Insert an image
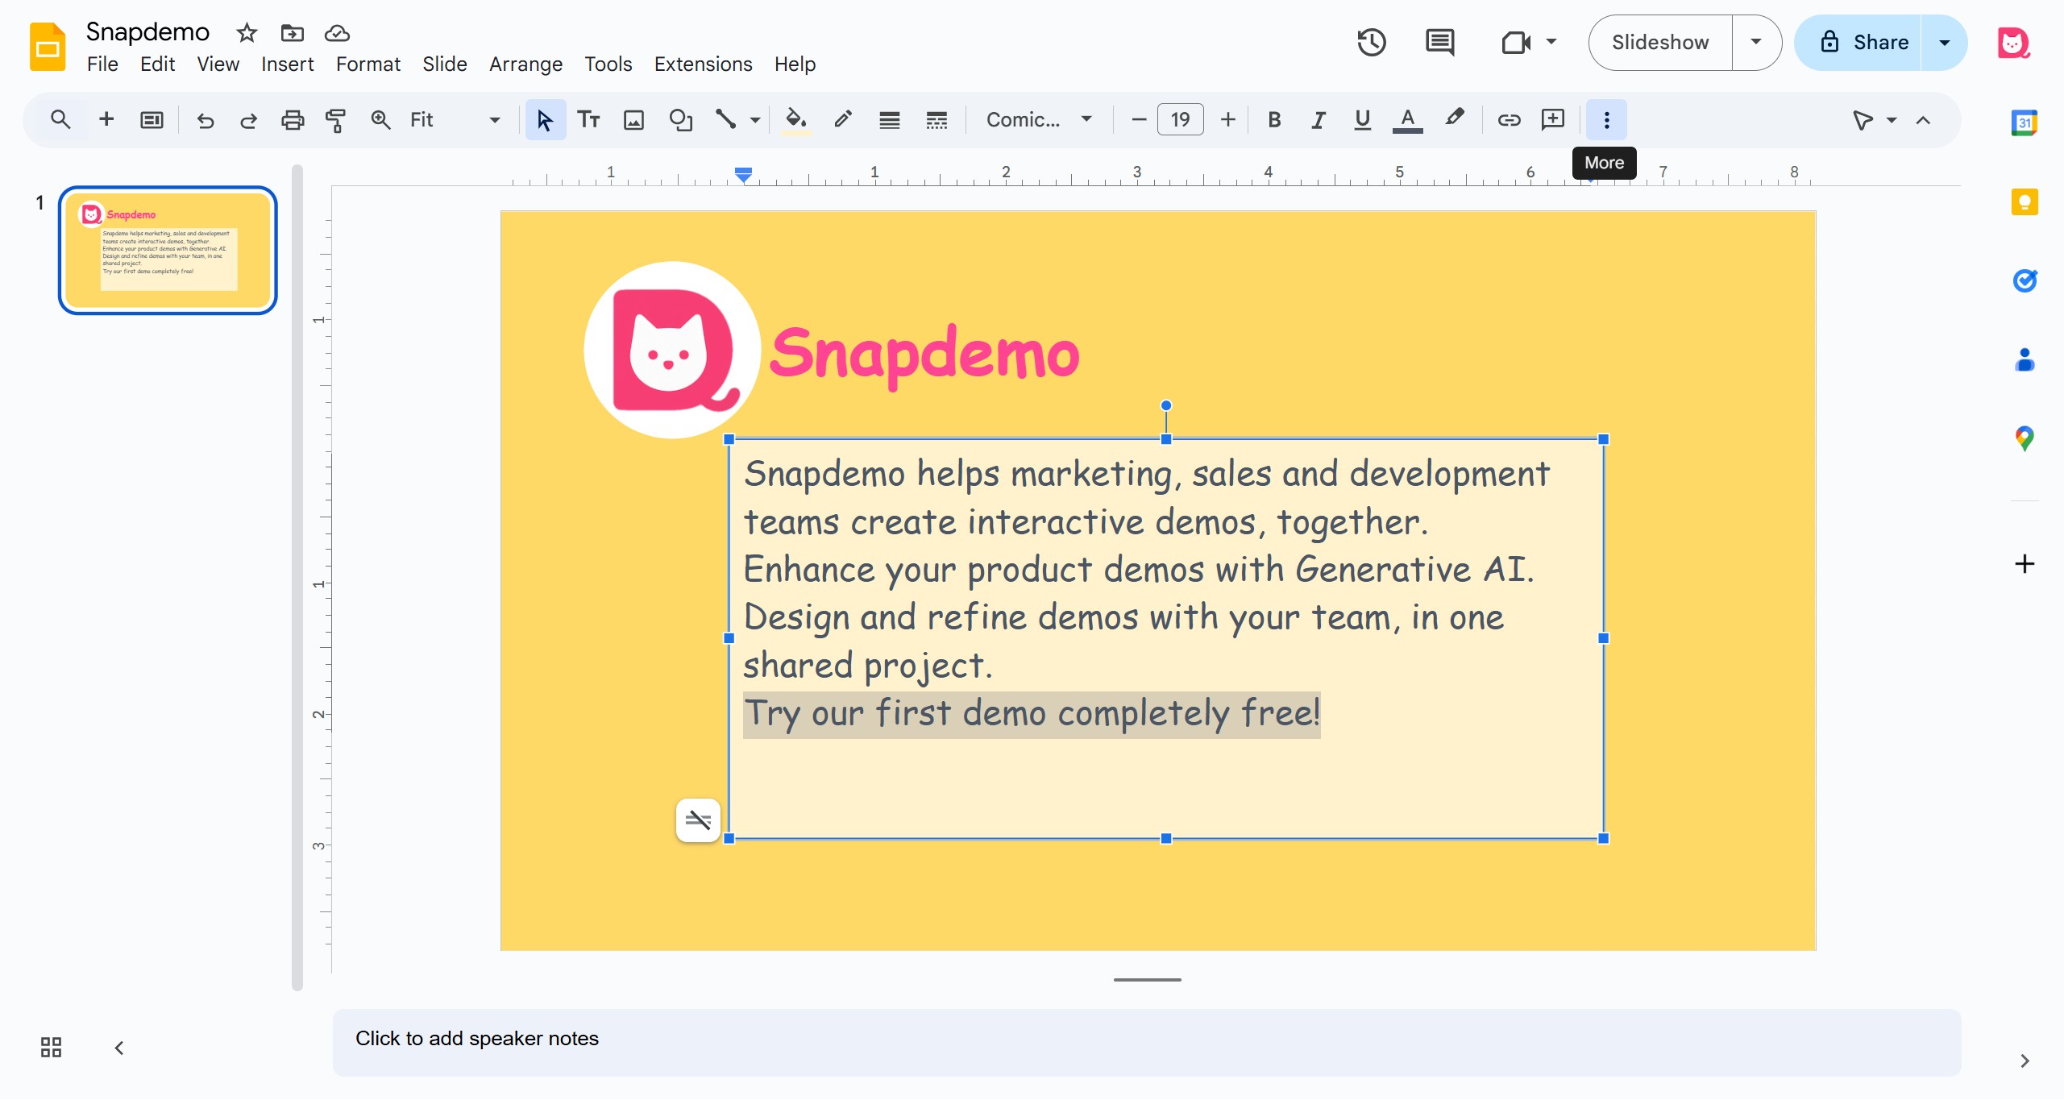The height and width of the screenshot is (1100, 2064). point(634,120)
